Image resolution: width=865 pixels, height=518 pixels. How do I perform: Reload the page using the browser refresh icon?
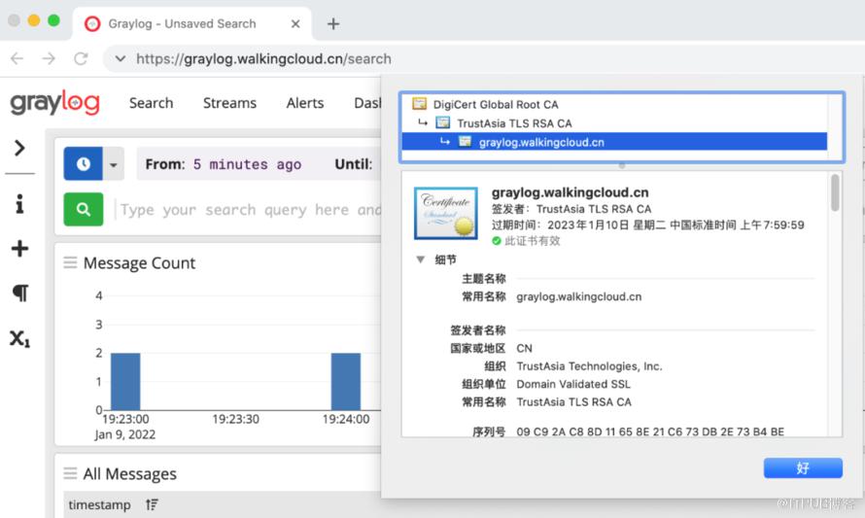[81, 58]
